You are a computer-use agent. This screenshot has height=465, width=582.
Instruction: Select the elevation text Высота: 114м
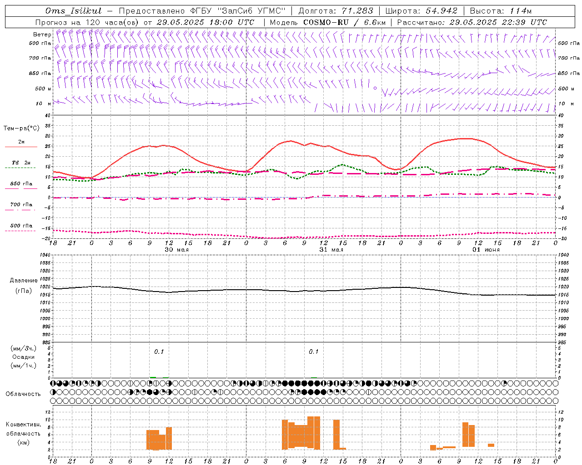click(x=501, y=11)
